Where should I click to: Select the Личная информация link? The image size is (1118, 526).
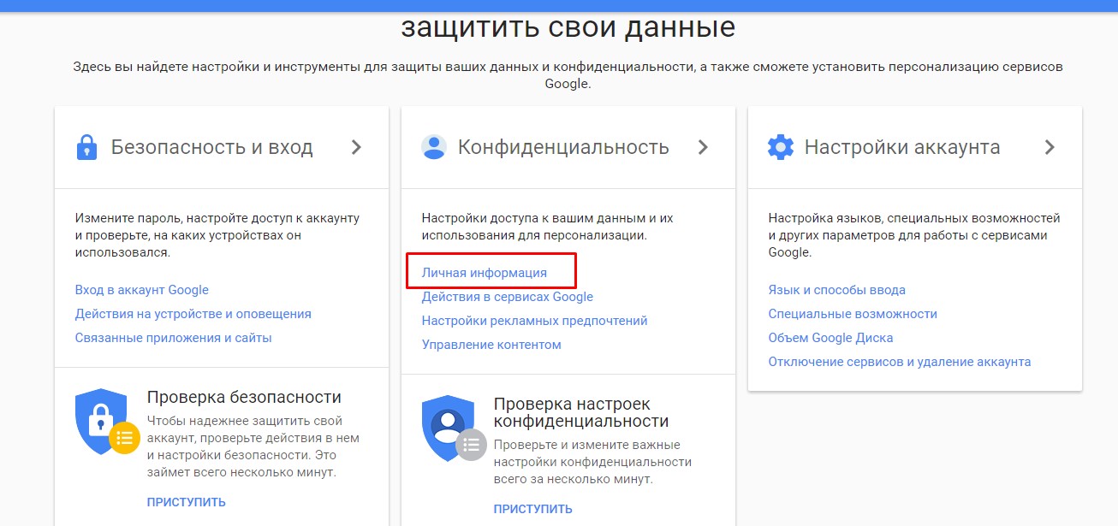point(485,273)
